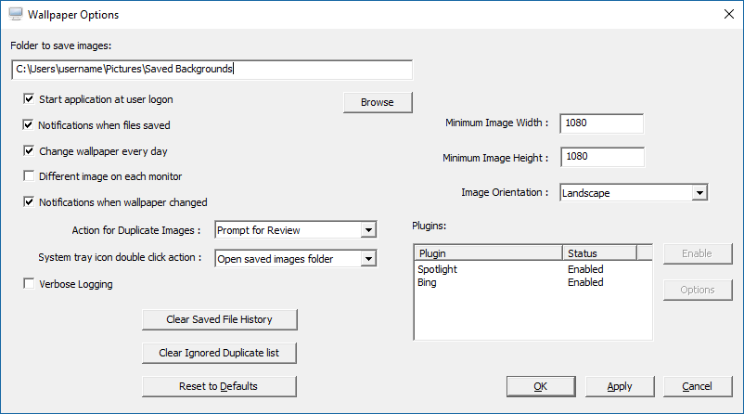744x414 pixels.
Task: Click the Browse button
Action: click(378, 102)
